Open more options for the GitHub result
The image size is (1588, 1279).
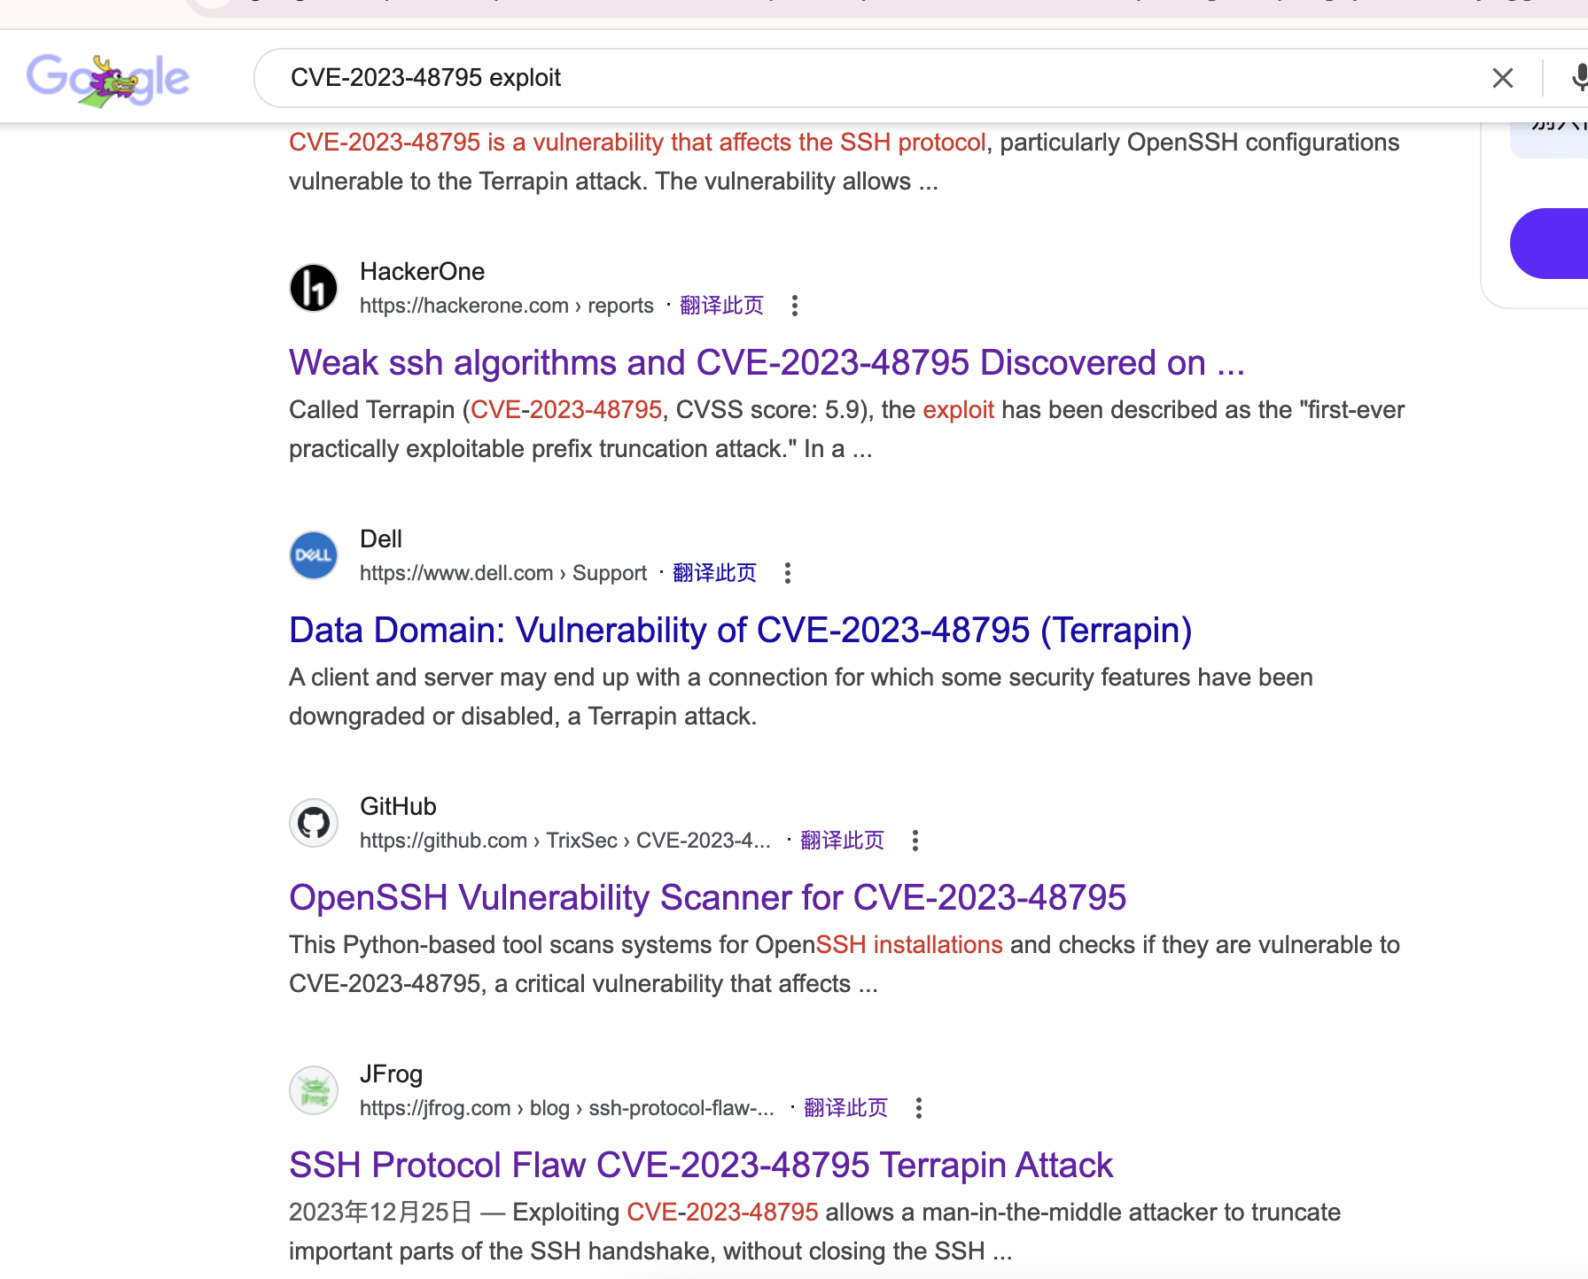coord(915,841)
